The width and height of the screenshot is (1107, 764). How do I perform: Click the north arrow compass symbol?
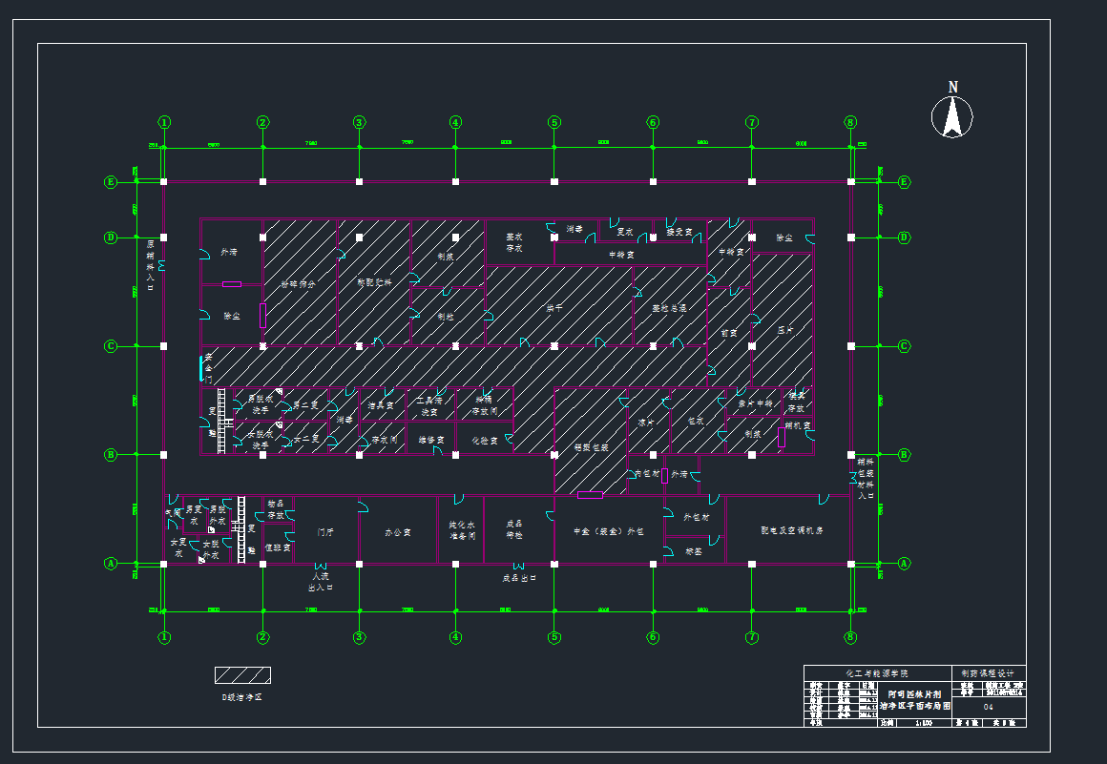click(x=951, y=117)
